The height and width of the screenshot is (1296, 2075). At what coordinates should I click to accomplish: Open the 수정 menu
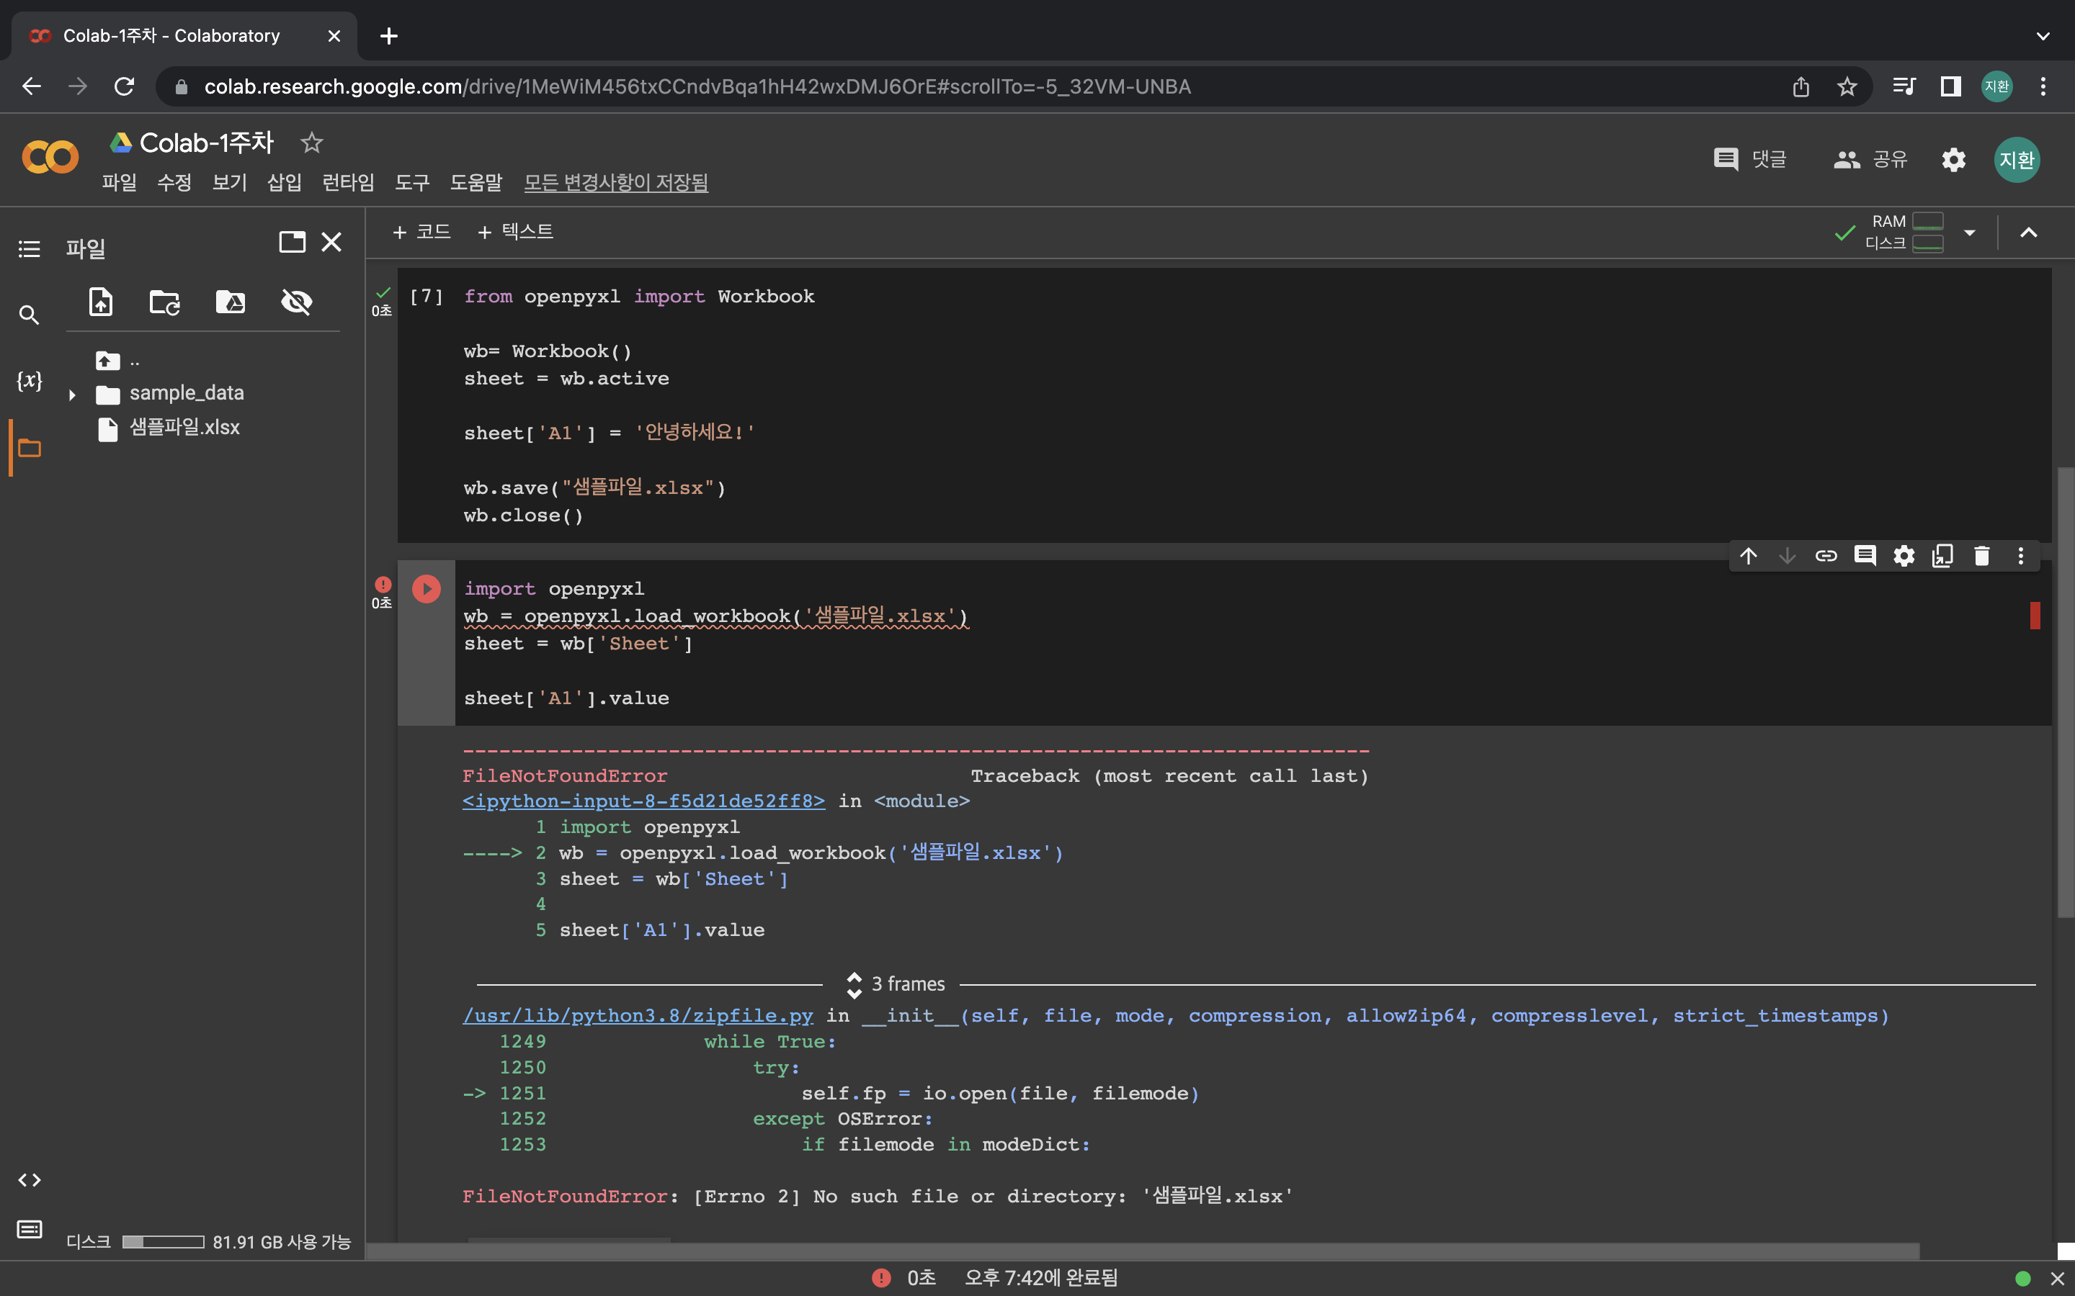pos(174,183)
